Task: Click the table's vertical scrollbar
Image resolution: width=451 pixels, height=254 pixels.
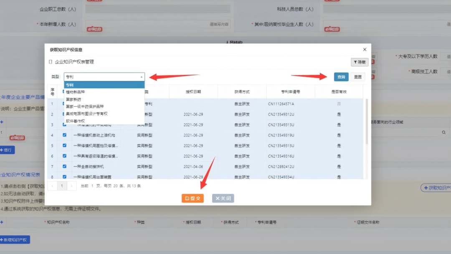Action: tap(367, 121)
